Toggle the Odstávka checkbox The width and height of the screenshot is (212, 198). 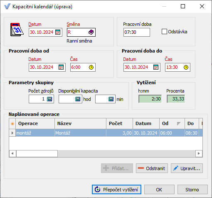pos(164,32)
